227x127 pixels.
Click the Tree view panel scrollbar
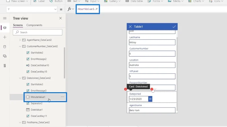pos(64,63)
